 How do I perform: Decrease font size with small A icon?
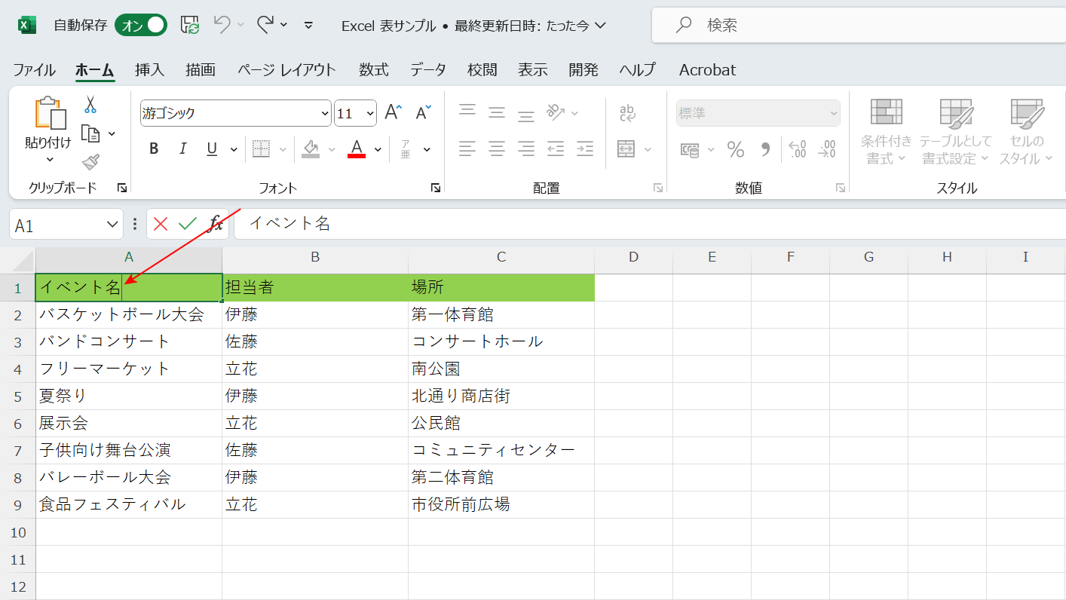tap(423, 113)
